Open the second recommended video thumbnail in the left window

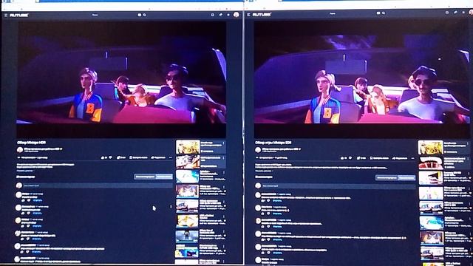pyautogui.click(x=188, y=162)
